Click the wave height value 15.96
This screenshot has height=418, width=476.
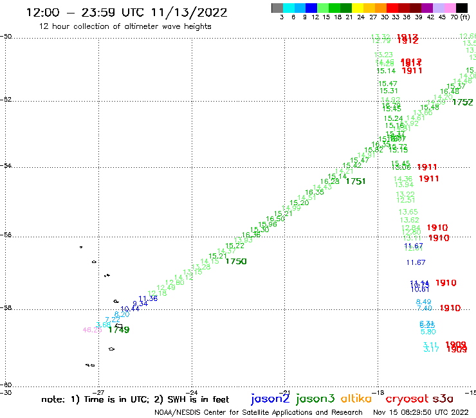(x=268, y=224)
